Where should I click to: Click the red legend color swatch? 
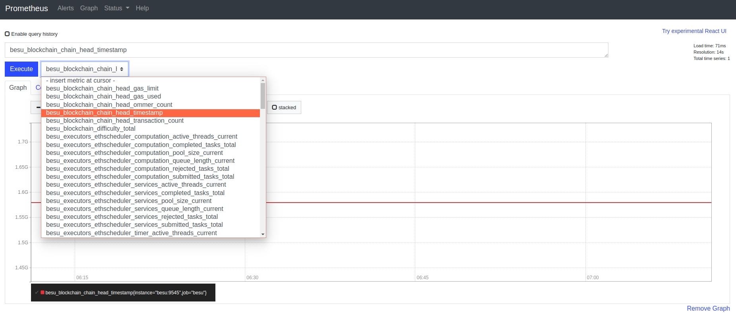click(43, 293)
